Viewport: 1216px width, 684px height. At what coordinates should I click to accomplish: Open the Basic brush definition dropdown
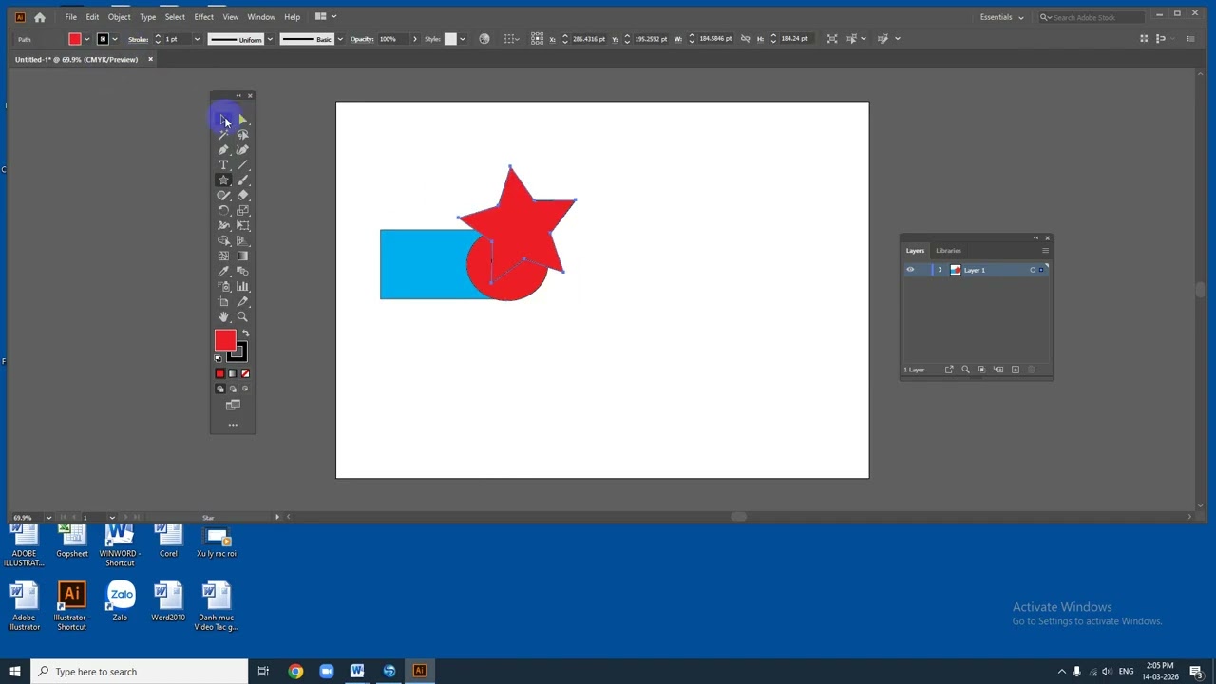pyautogui.click(x=338, y=39)
